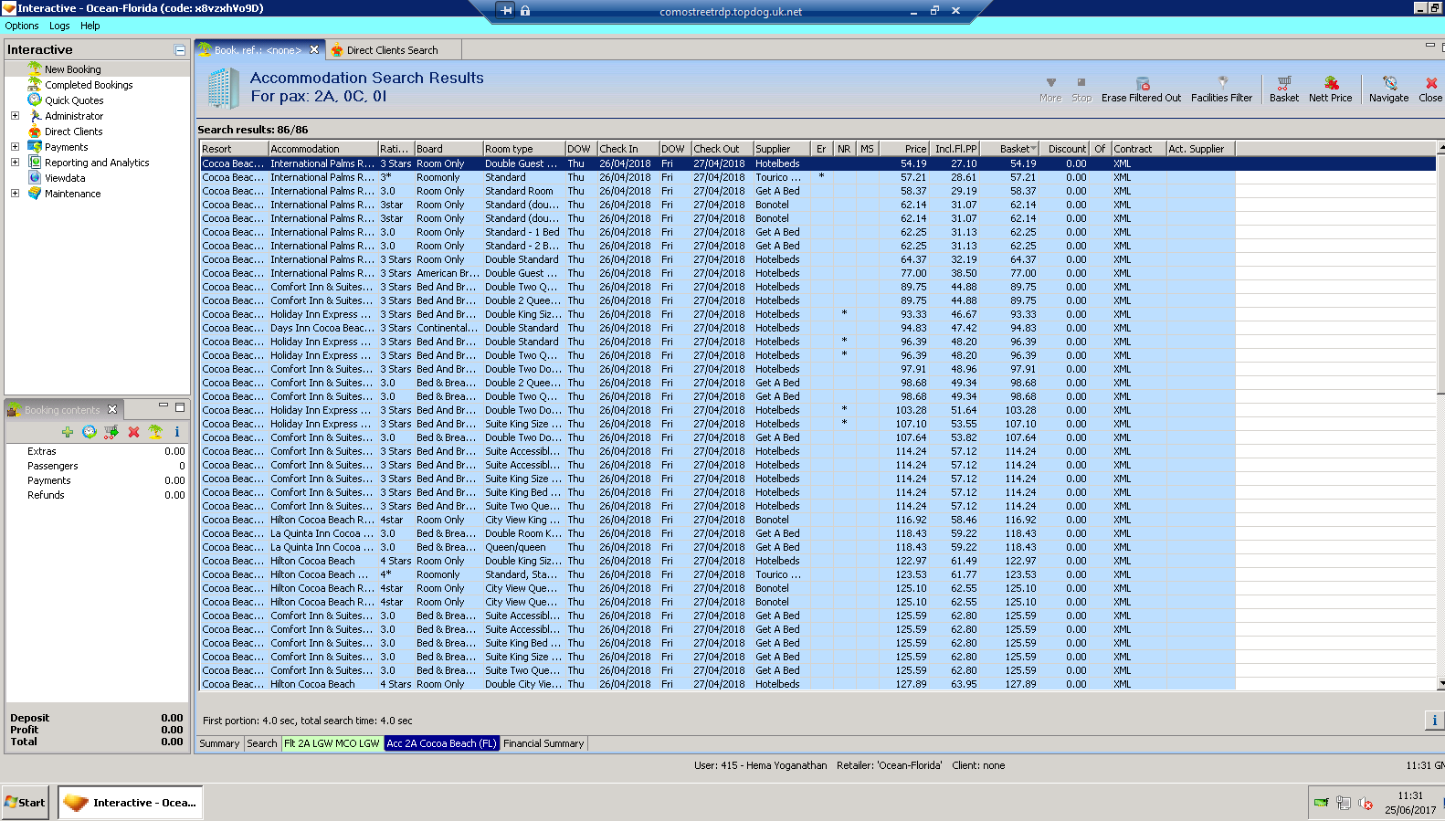Expand the Maintenance tree node

click(15, 194)
